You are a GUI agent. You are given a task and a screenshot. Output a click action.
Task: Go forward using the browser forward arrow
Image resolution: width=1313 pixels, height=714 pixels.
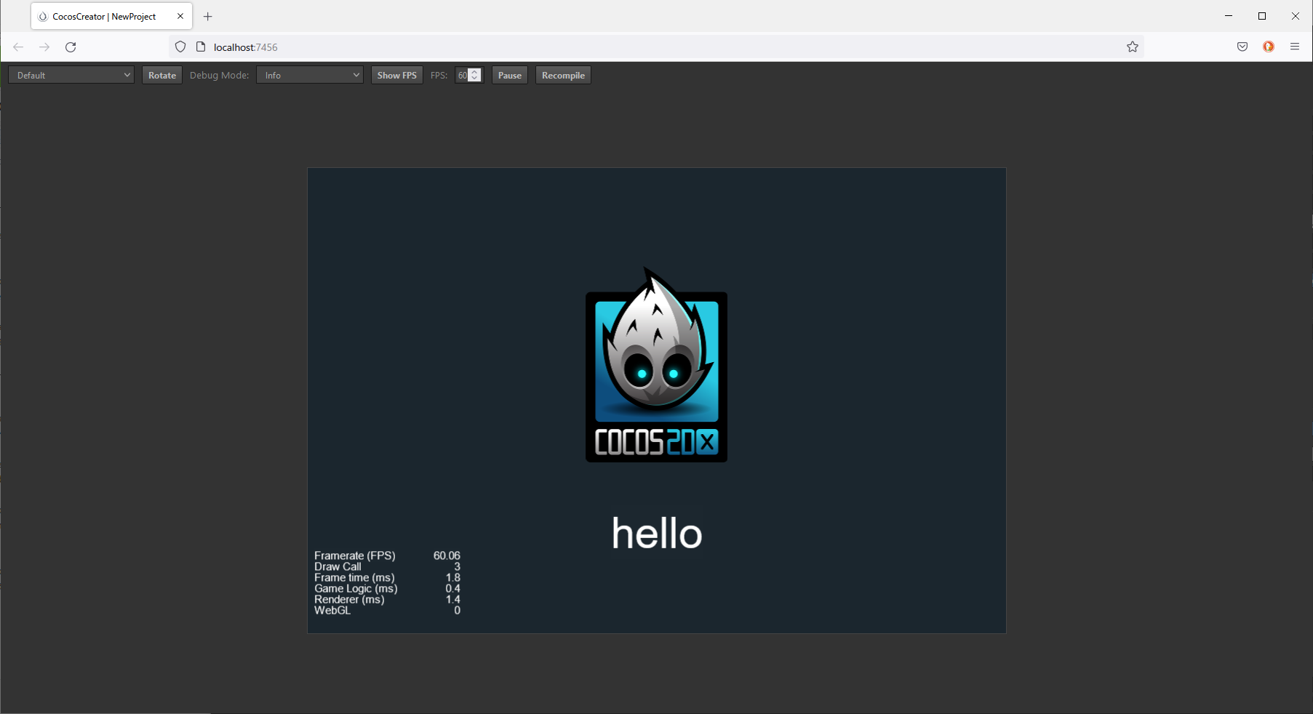coord(44,47)
